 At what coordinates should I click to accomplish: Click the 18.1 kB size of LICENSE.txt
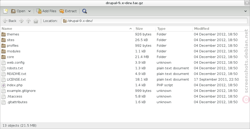point(141,79)
